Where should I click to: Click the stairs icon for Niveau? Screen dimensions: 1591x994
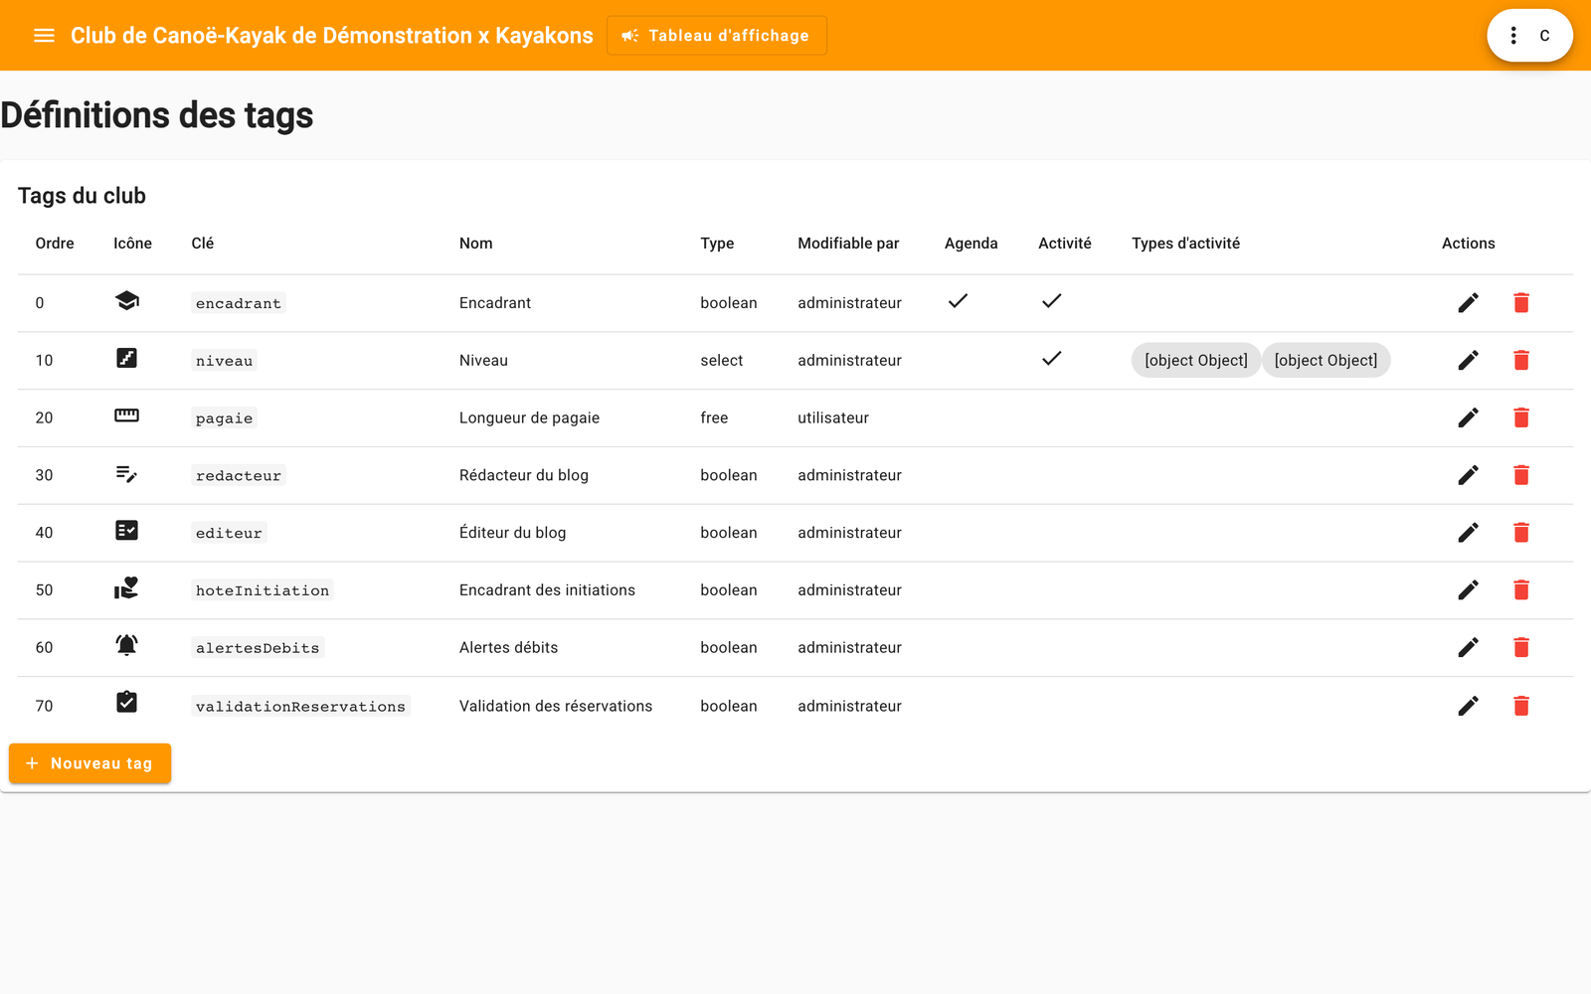pos(126,358)
